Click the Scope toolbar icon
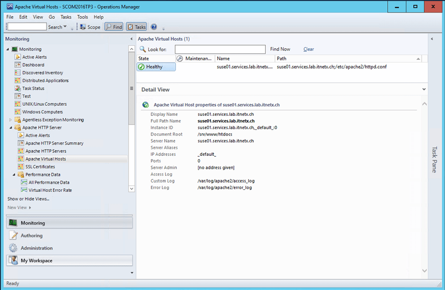Image resolution: width=445 pixels, height=290 pixels. [83, 27]
